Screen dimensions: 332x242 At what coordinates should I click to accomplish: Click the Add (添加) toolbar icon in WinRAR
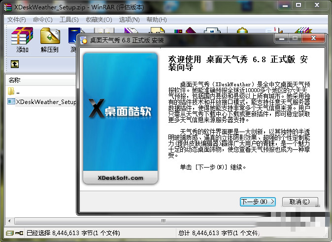click(x=22, y=40)
